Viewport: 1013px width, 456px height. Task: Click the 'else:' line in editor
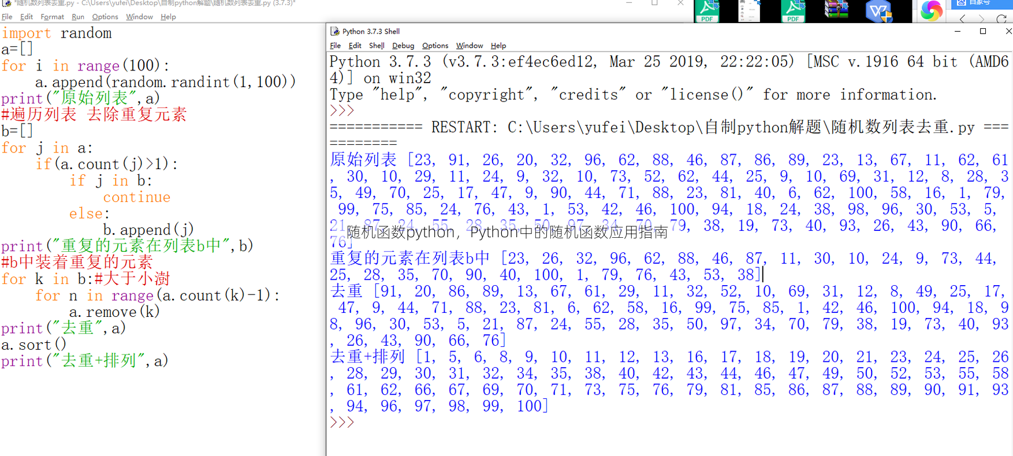(x=90, y=214)
